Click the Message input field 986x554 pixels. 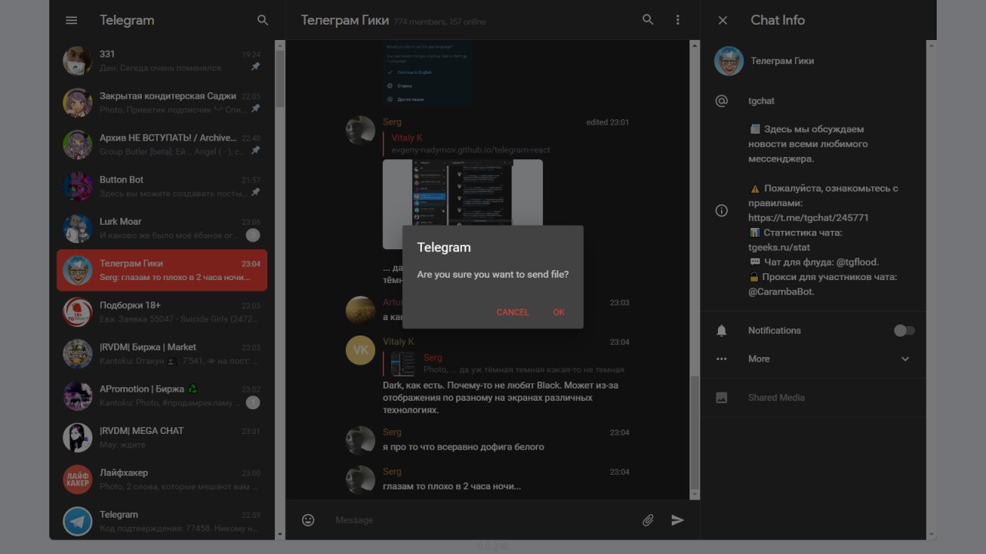[482, 520]
